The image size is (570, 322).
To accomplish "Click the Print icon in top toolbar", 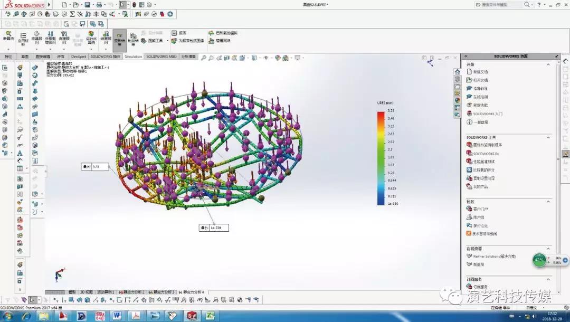I will [x=99, y=5].
